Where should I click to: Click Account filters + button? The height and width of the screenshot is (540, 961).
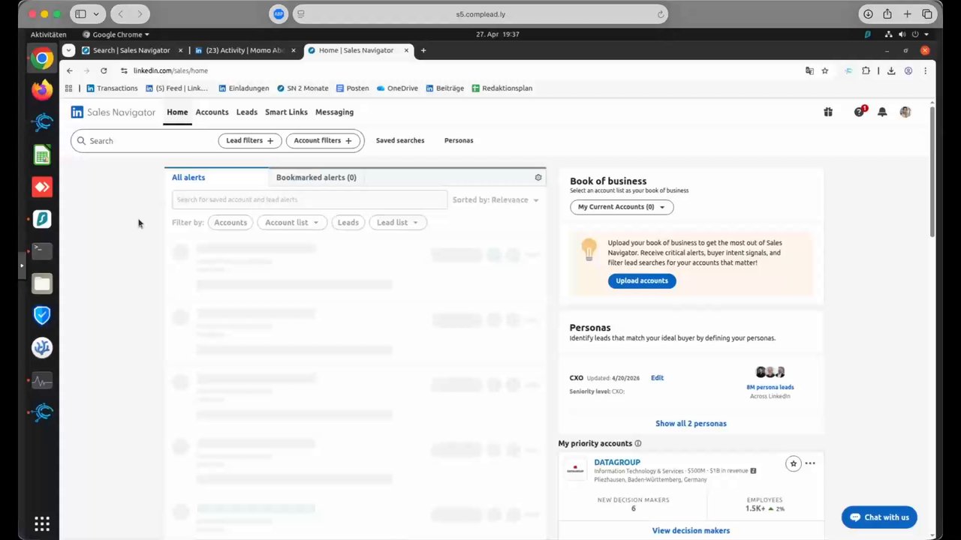click(x=323, y=140)
